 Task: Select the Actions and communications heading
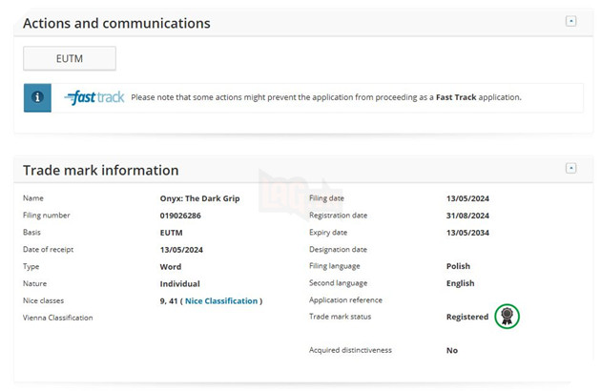[x=116, y=23]
